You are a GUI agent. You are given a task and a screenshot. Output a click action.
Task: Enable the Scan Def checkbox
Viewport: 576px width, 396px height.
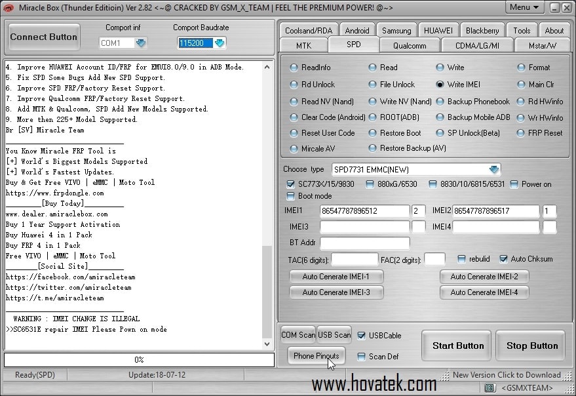[362, 357]
